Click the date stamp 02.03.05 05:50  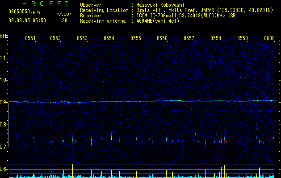(x=27, y=20)
